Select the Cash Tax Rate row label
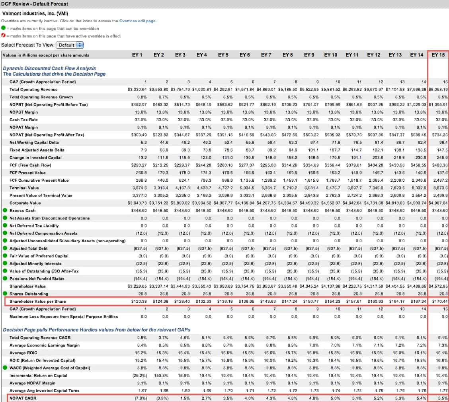 click(x=23, y=120)
